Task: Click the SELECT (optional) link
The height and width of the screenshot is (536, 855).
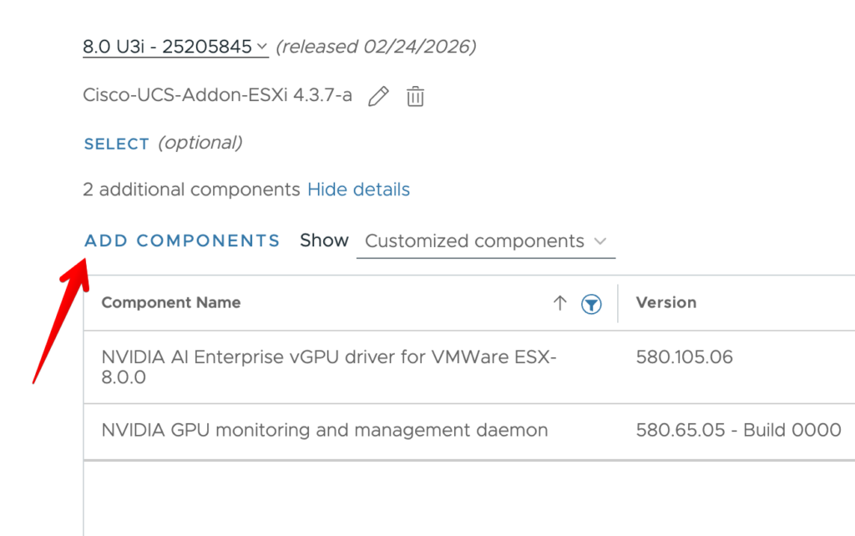Action: (117, 144)
